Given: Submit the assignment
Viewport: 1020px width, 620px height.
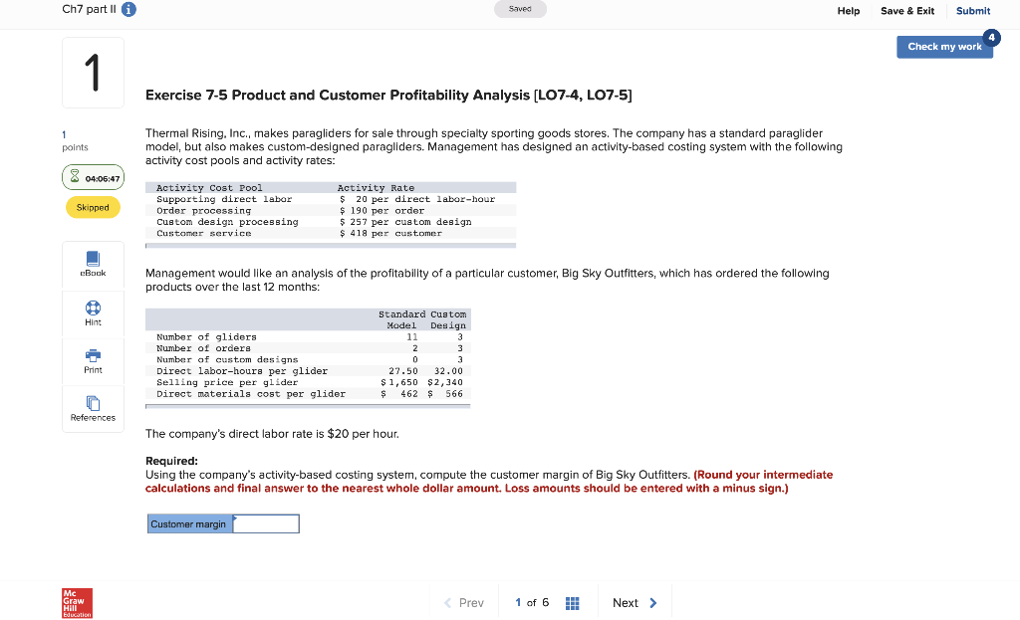Looking at the screenshot, I should [973, 11].
